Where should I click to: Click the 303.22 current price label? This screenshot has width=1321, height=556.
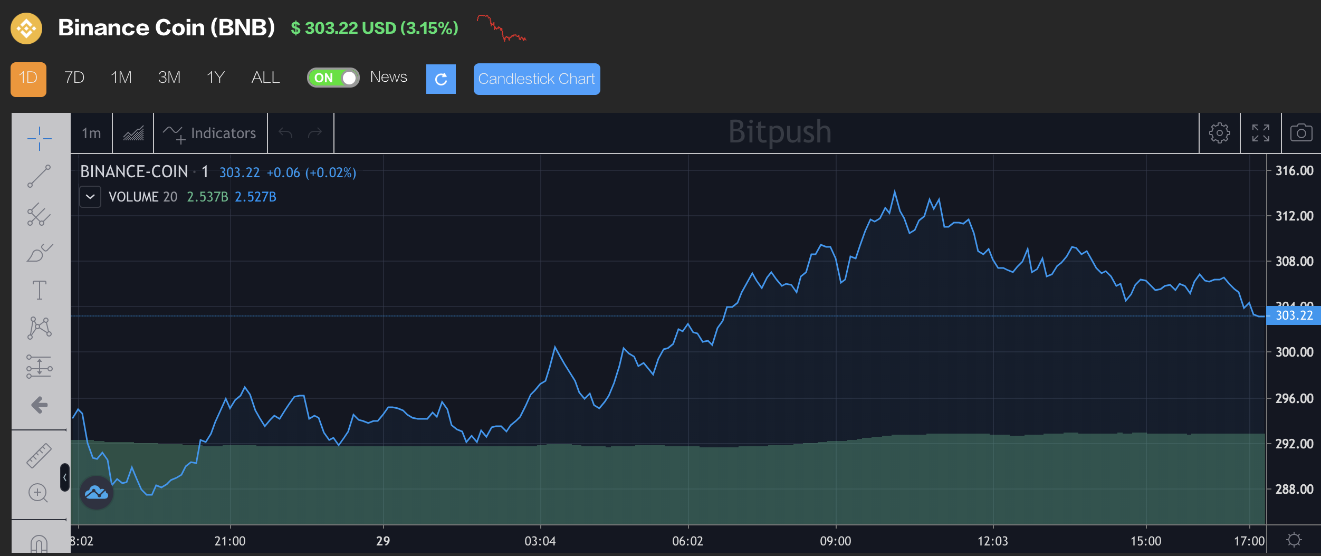pos(1294,315)
